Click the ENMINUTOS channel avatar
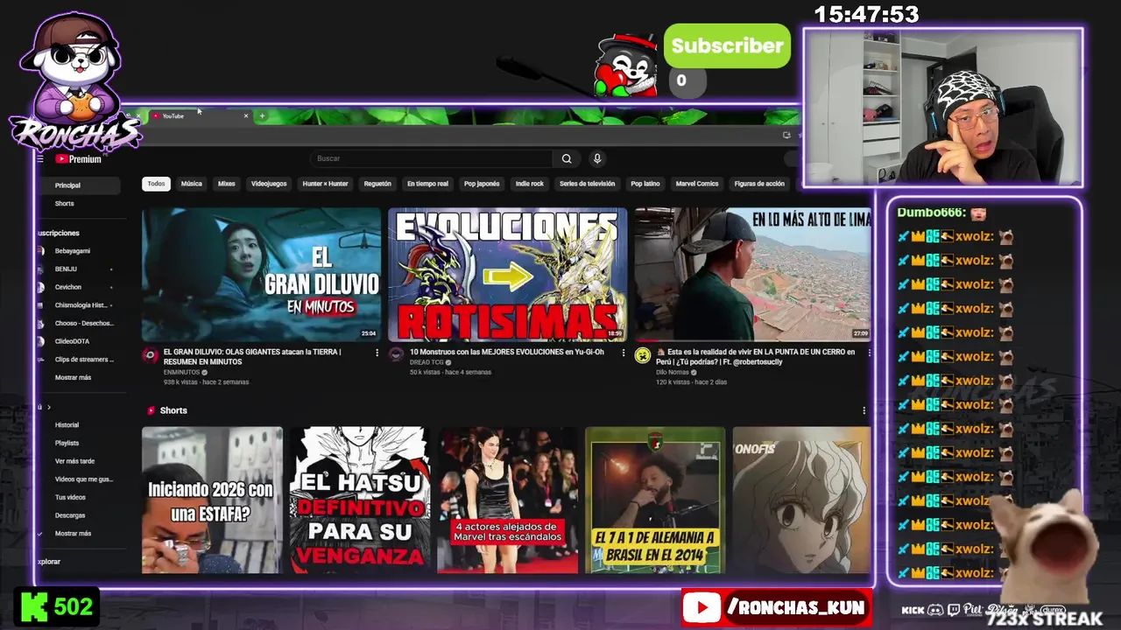1121x630 pixels. 150,354
